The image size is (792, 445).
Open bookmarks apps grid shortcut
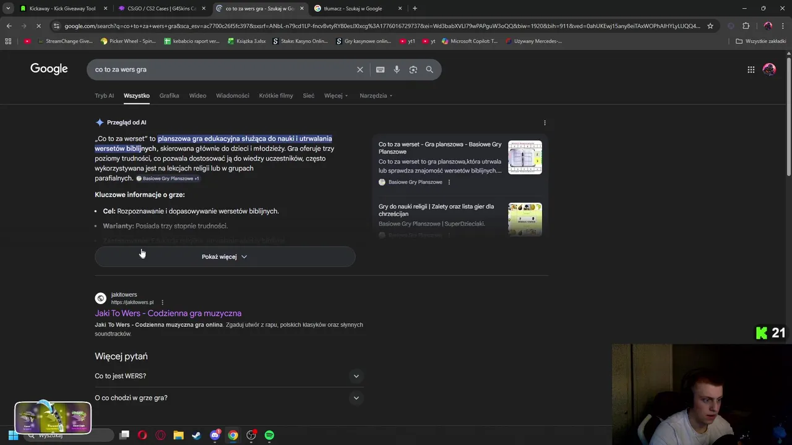pos(8,41)
